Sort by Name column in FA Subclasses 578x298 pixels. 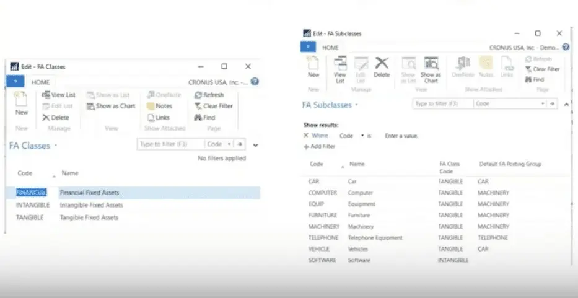click(357, 164)
